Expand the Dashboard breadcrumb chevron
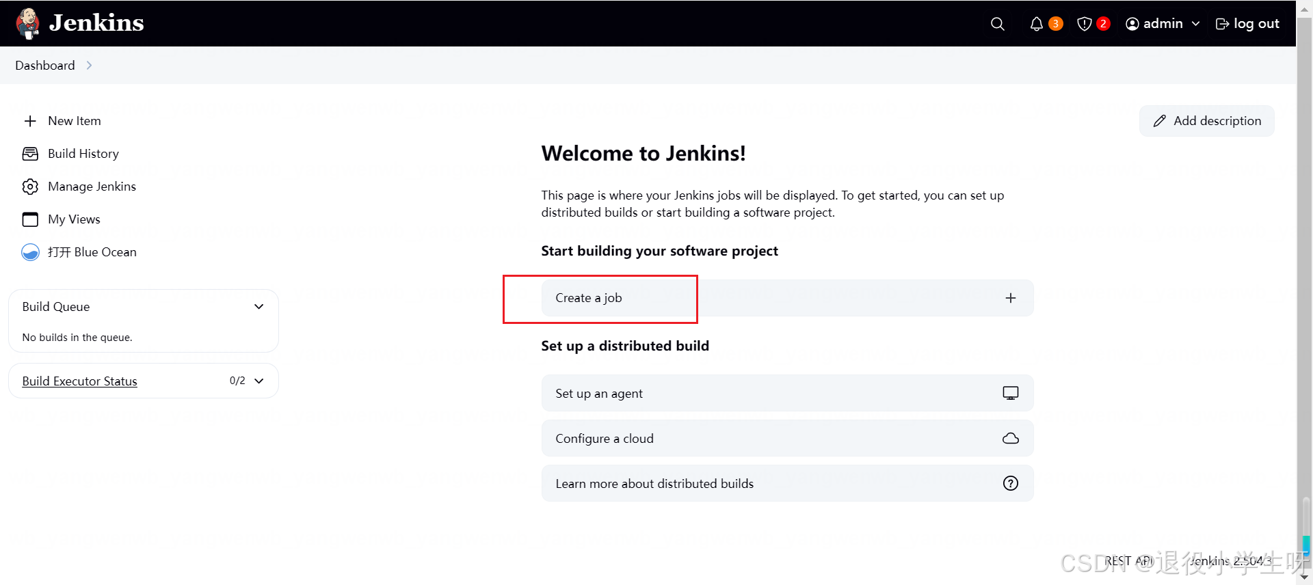Image resolution: width=1313 pixels, height=585 pixels. [x=89, y=66]
